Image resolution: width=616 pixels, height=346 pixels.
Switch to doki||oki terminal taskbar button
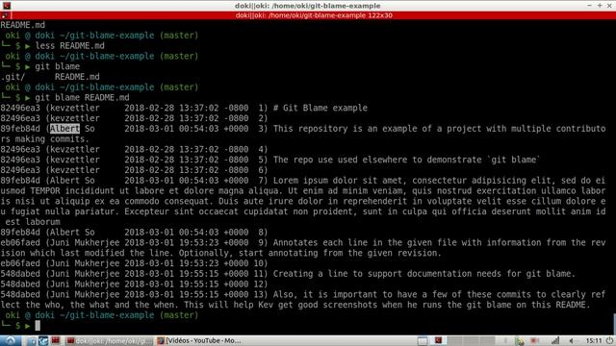pyautogui.click(x=109, y=340)
